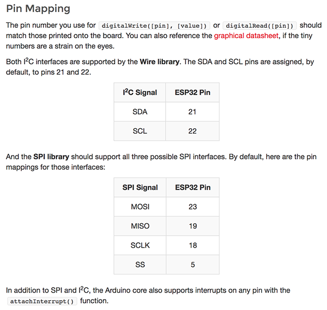Screen dimensions: 327x310
Task: Click the I²C Signal column header
Action: click(140, 92)
